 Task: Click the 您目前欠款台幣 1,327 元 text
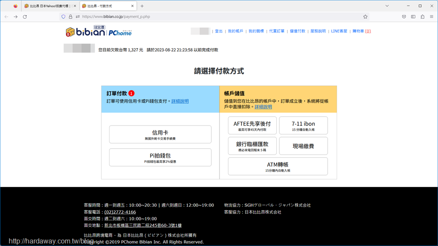tap(121, 50)
